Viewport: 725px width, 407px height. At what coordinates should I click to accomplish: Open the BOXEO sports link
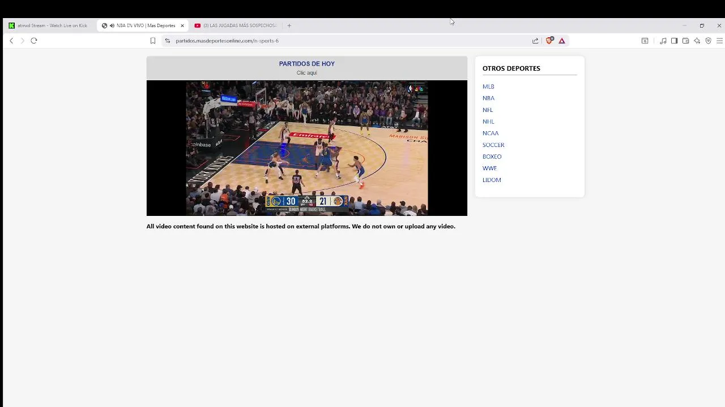pyautogui.click(x=492, y=157)
